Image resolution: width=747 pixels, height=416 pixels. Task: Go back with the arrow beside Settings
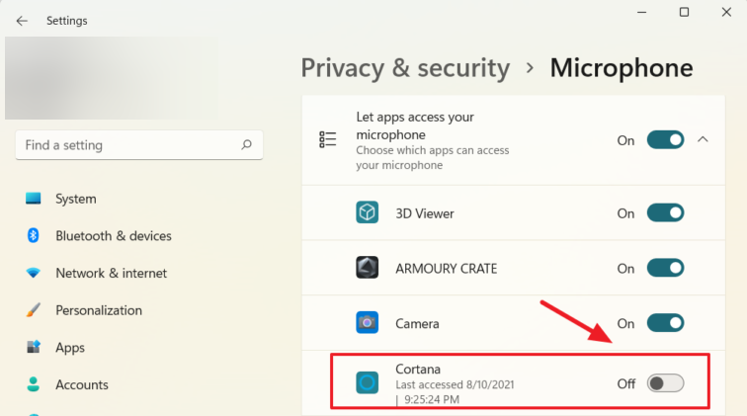pyautogui.click(x=22, y=21)
